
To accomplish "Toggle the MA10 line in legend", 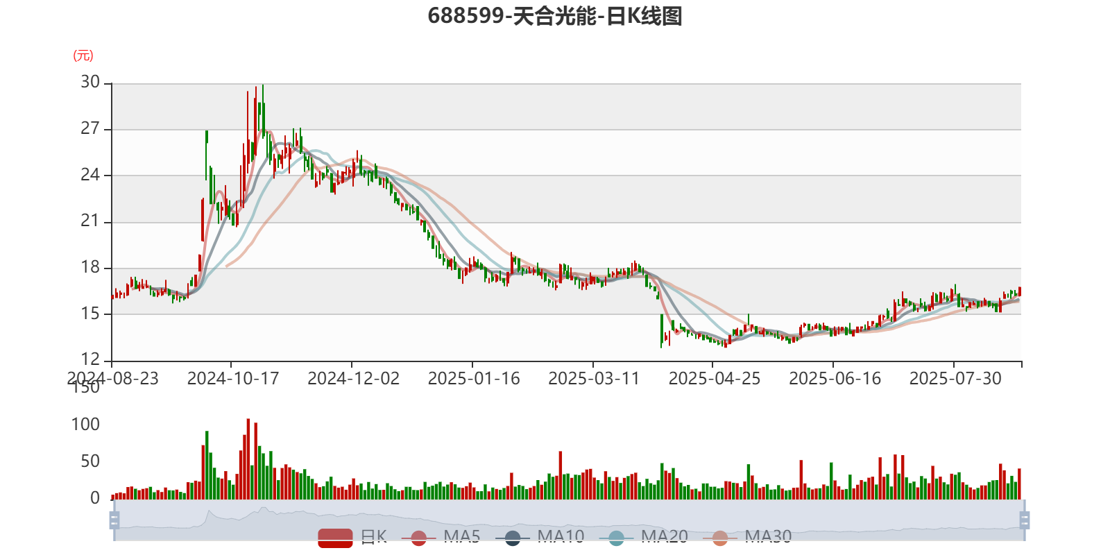I will coord(540,538).
